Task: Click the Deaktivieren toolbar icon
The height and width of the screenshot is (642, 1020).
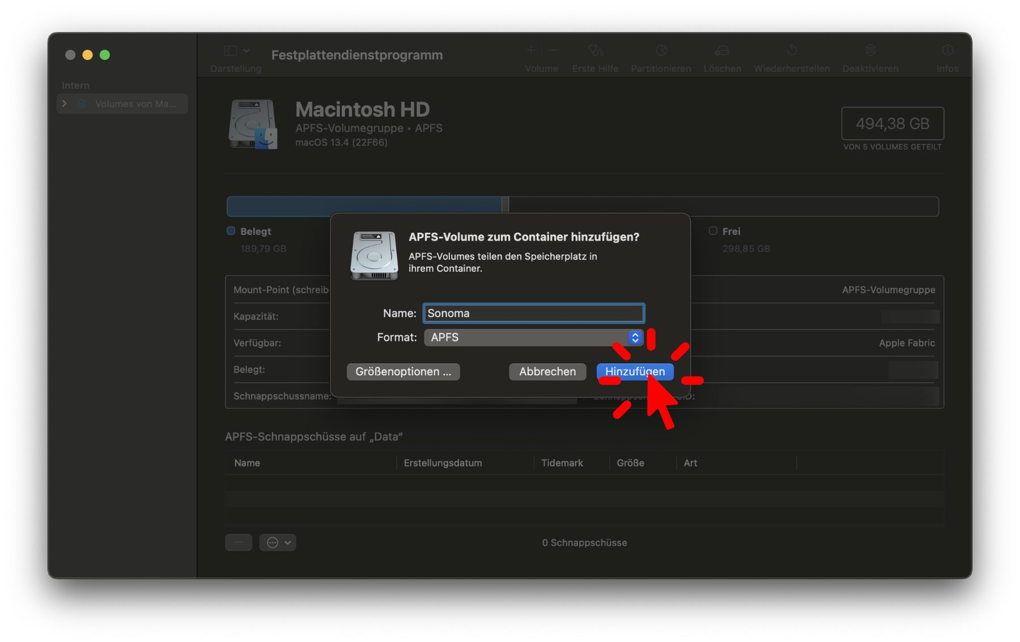Action: (870, 51)
